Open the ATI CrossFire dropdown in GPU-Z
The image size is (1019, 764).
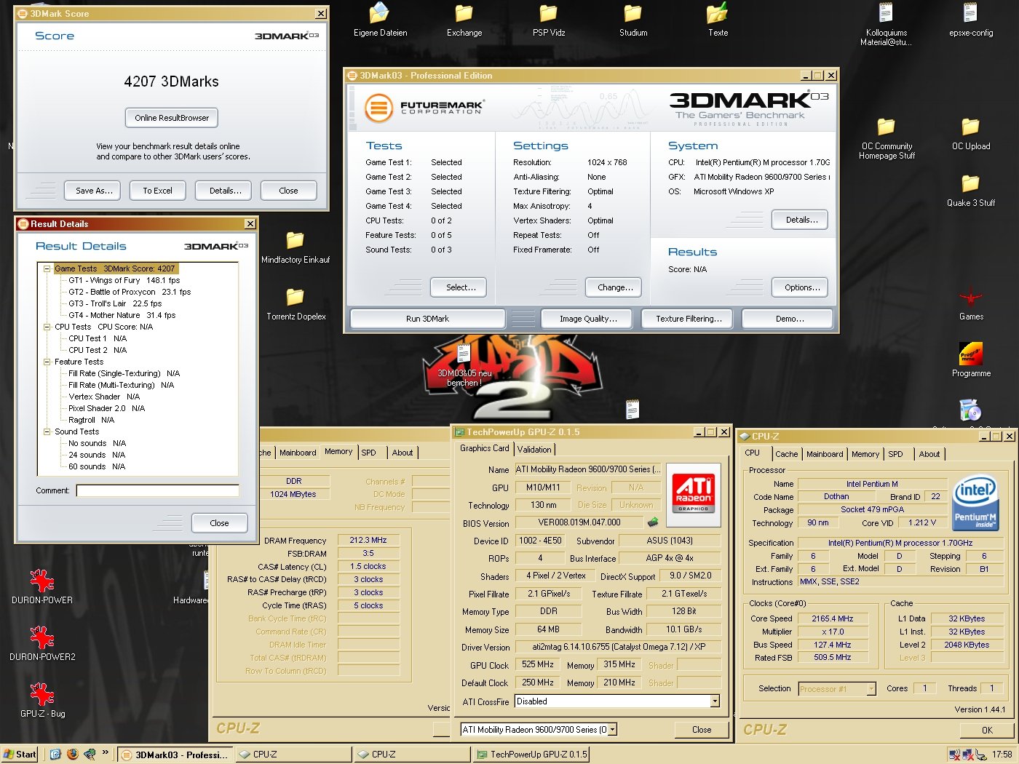coord(715,701)
